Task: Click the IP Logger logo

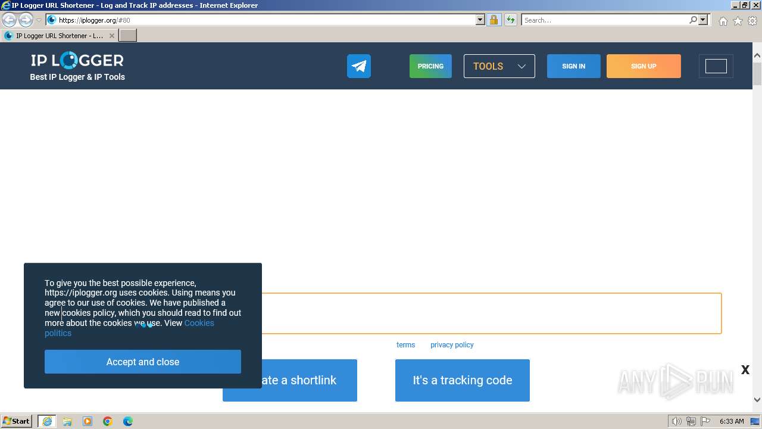Action: click(x=77, y=60)
